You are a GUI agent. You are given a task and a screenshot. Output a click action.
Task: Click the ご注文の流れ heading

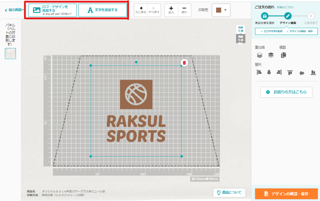tap(265, 7)
